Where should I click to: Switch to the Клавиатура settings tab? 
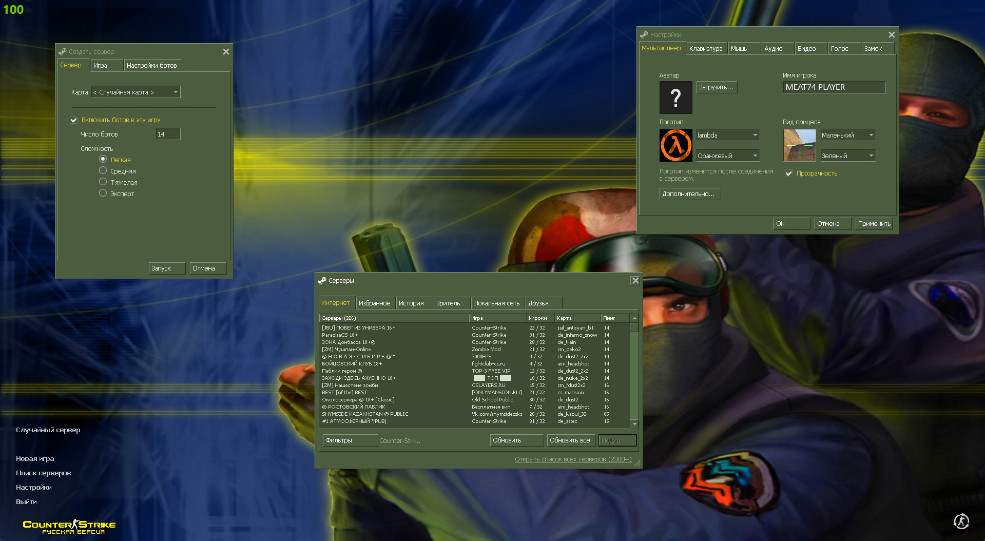point(706,49)
